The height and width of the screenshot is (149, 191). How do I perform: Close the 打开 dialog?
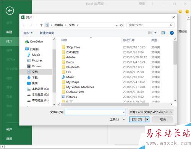173,17
